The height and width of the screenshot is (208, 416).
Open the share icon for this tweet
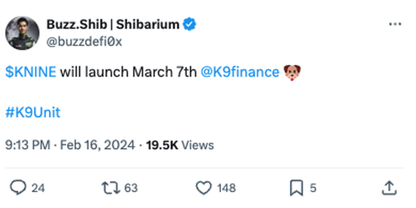tap(389, 187)
